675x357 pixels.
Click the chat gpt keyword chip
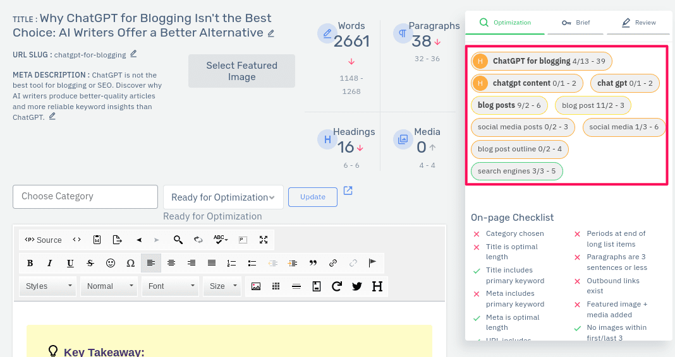tap(624, 83)
